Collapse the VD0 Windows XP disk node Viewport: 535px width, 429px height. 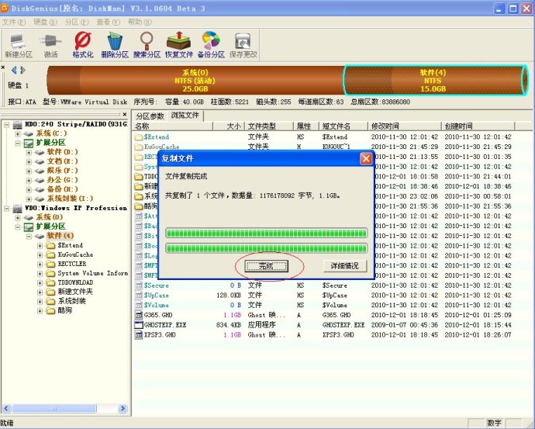6,208
